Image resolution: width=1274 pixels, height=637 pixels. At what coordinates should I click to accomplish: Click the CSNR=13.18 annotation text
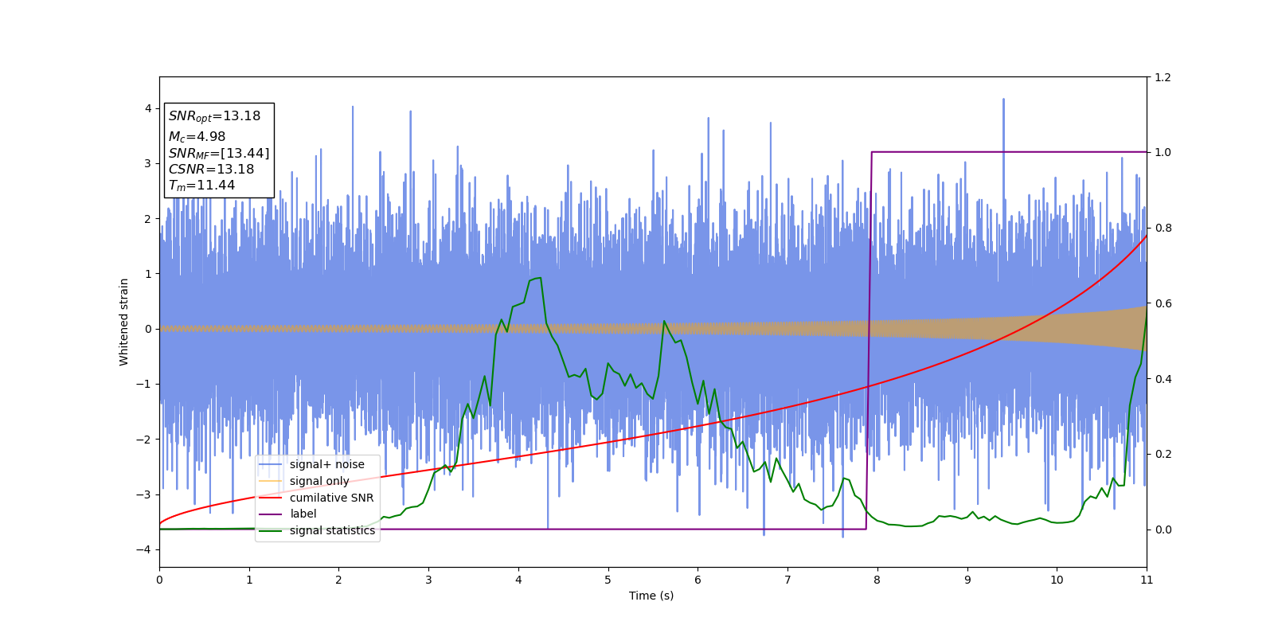(211, 170)
